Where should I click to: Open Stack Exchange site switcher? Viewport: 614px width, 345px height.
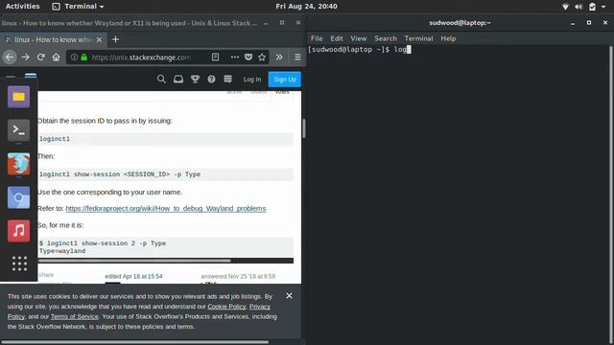click(228, 79)
